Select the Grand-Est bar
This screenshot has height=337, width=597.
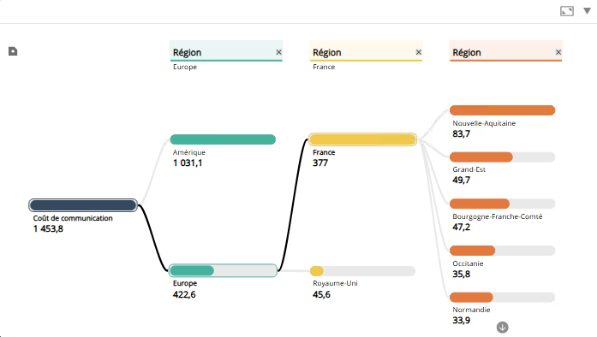click(x=502, y=157)
